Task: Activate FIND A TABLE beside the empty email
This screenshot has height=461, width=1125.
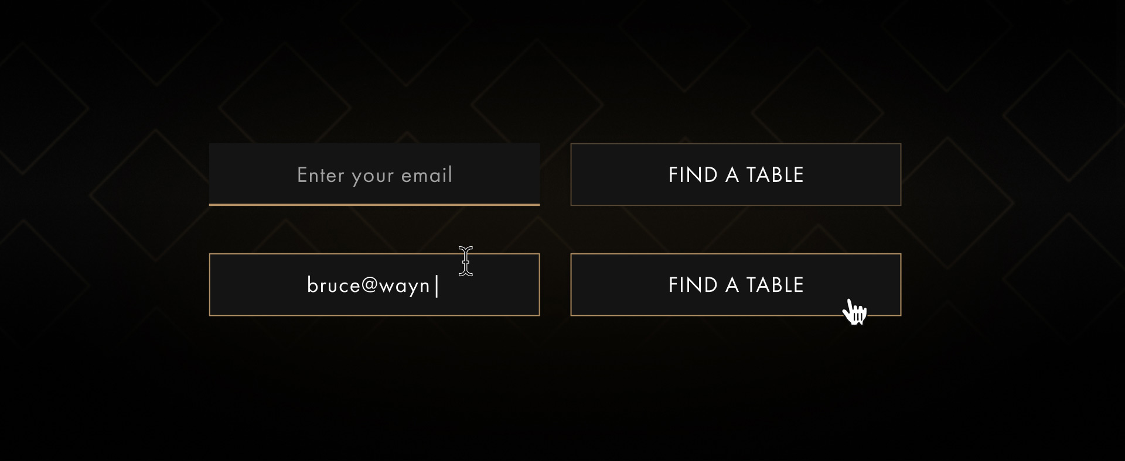Action: [x=736, y=174]
